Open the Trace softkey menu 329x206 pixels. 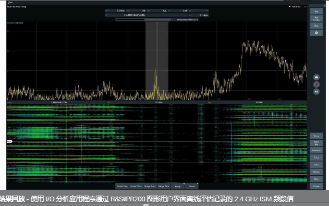(316, 157)
